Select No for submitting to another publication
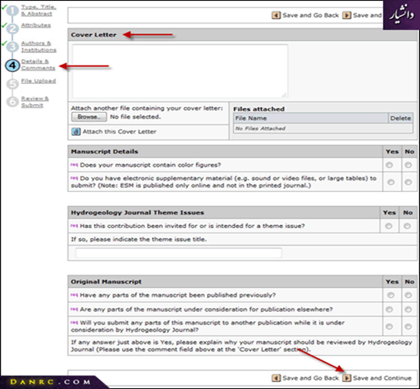The width and height of the screenshot is (420, 389). tap(408, 327)
